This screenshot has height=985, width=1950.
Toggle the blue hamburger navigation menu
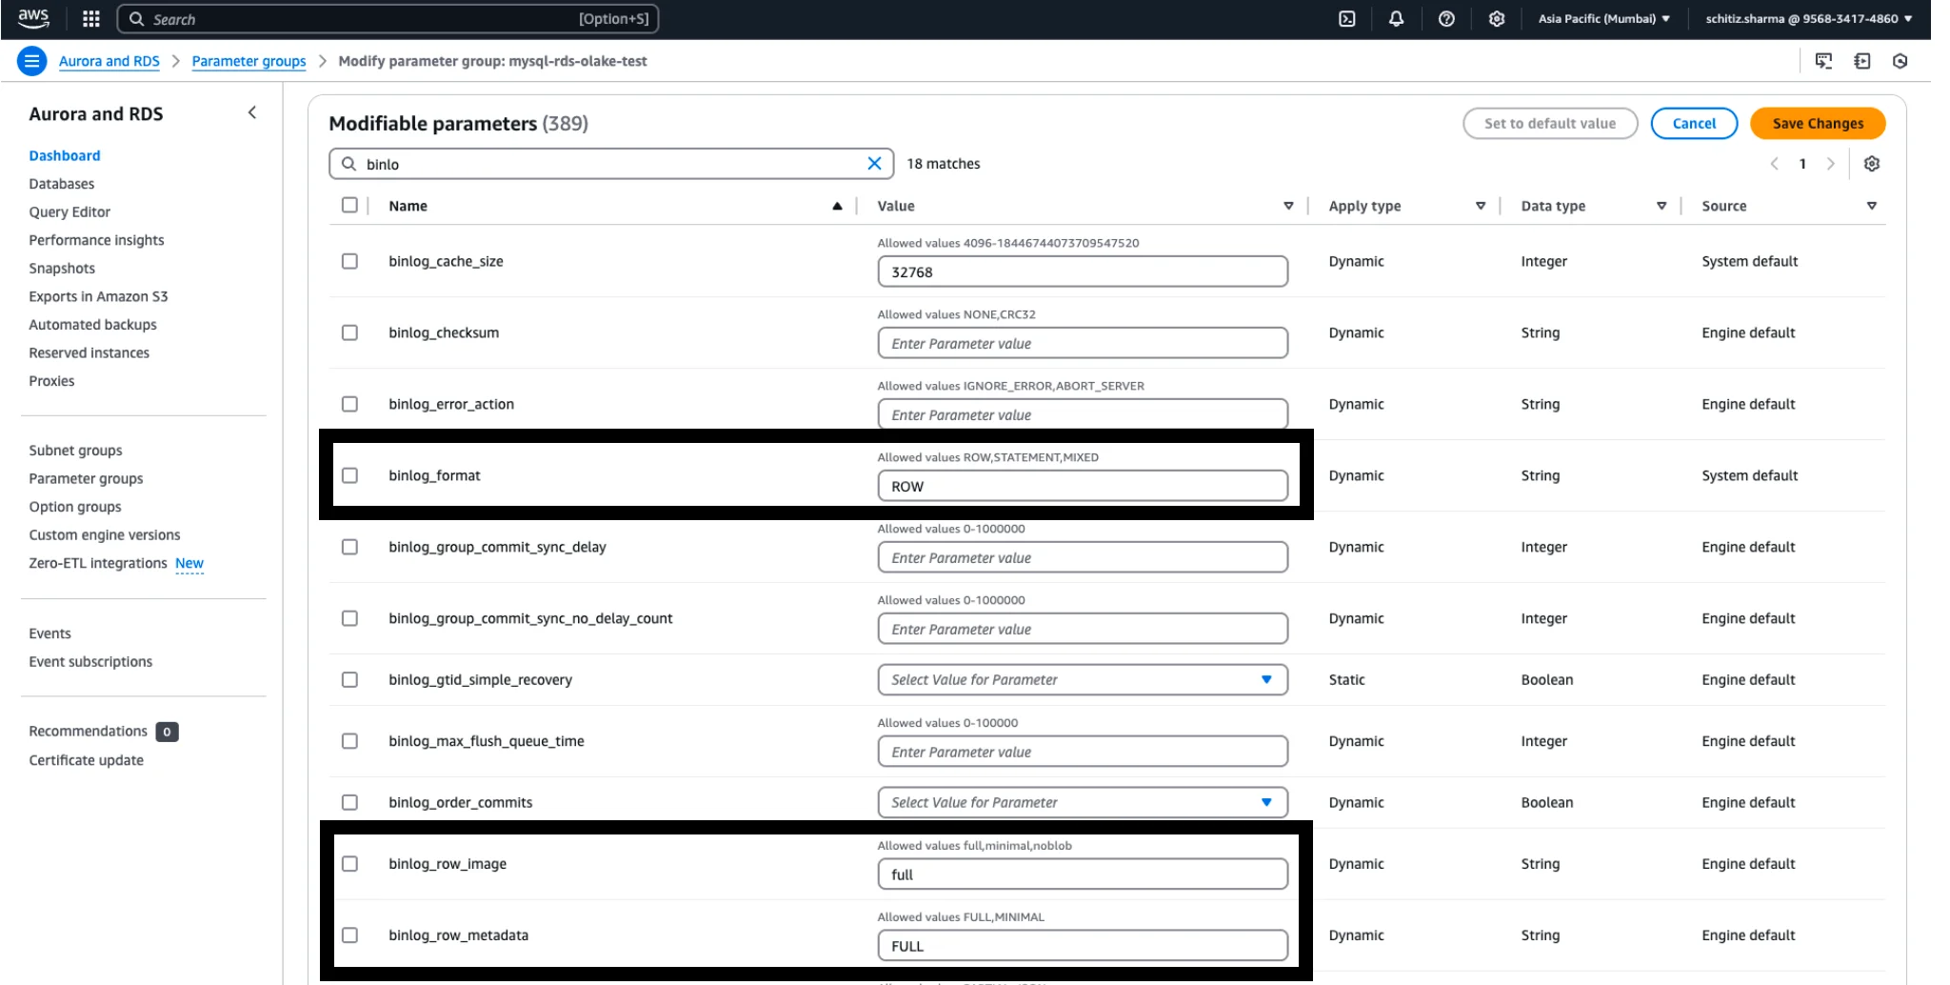point(31,61)
